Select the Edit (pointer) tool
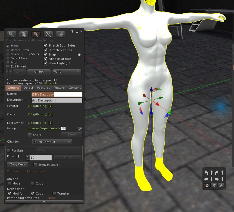The width and height of the screenshot is (234, 212). [x=36, y=34]
